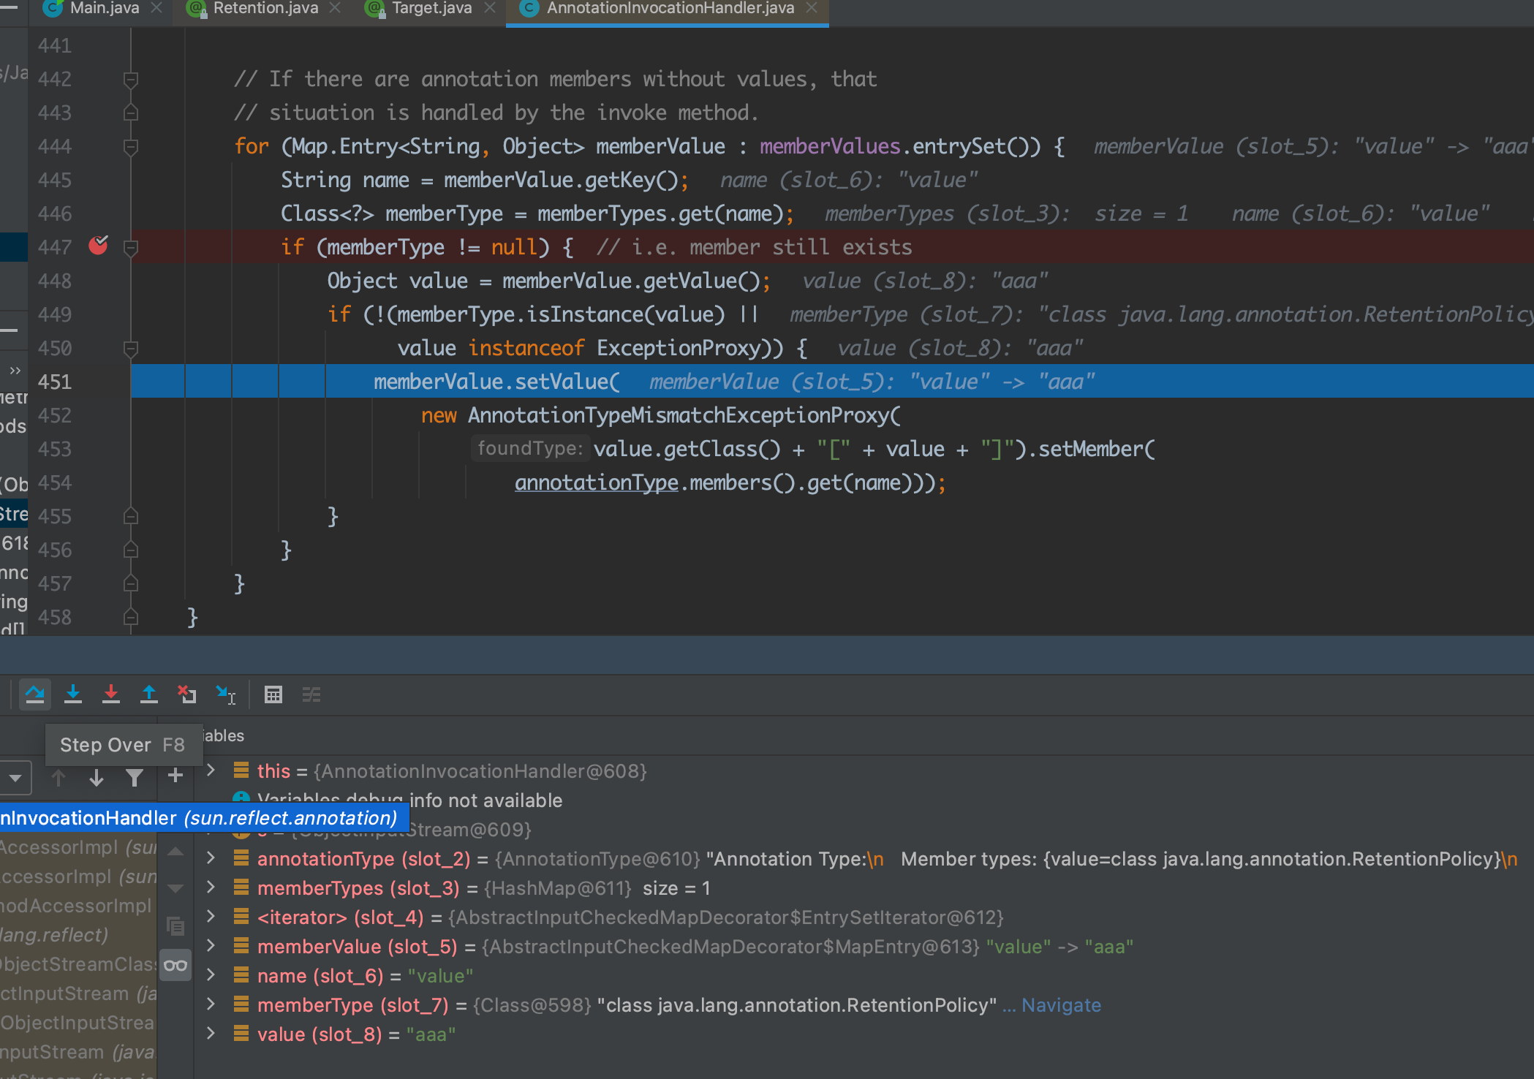The image size is (1534, 1079).
Task: Switch to the Main.java tab
Action: [104, 9]
